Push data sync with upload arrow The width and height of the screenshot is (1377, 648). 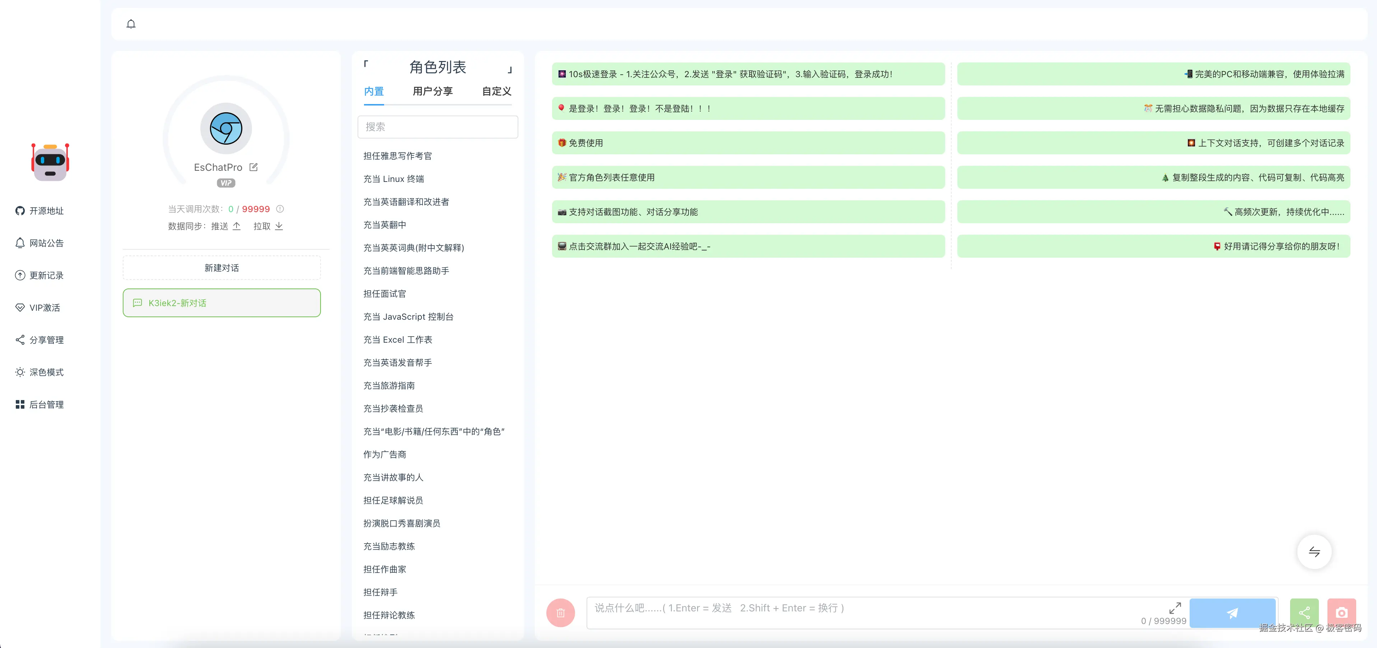[x=236, y=226]
